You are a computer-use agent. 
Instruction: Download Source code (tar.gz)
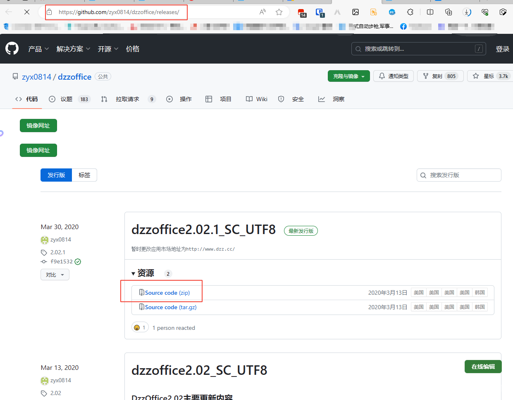coord(171,307)
